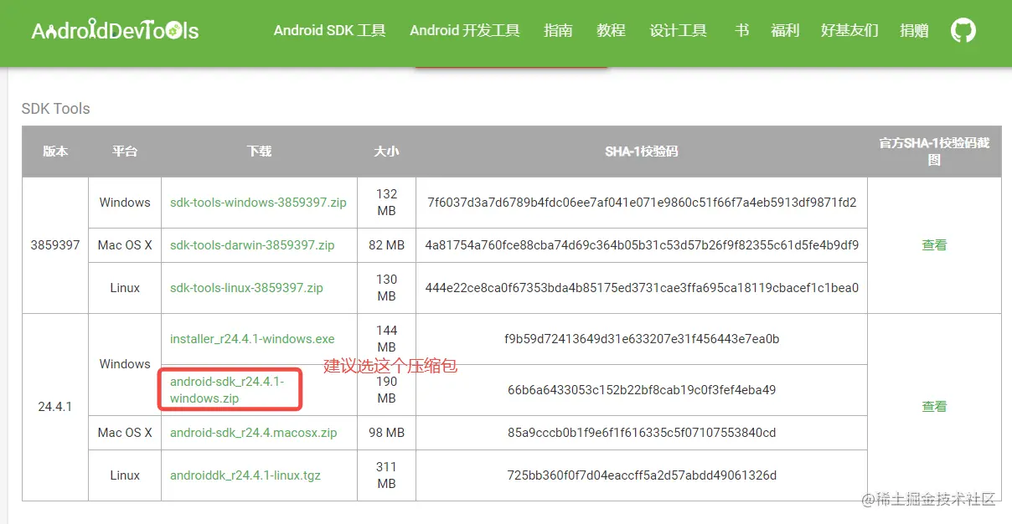Image resolution: width=1012 pixels, height=524 pixels.
Task: Select SHA-1 hash starting with 4a81754a
Action: 642,245
